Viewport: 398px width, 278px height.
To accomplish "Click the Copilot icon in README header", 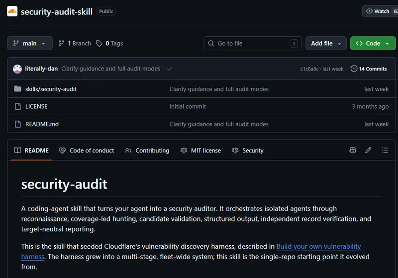I will pyautogui.click(x=353, y=150).
